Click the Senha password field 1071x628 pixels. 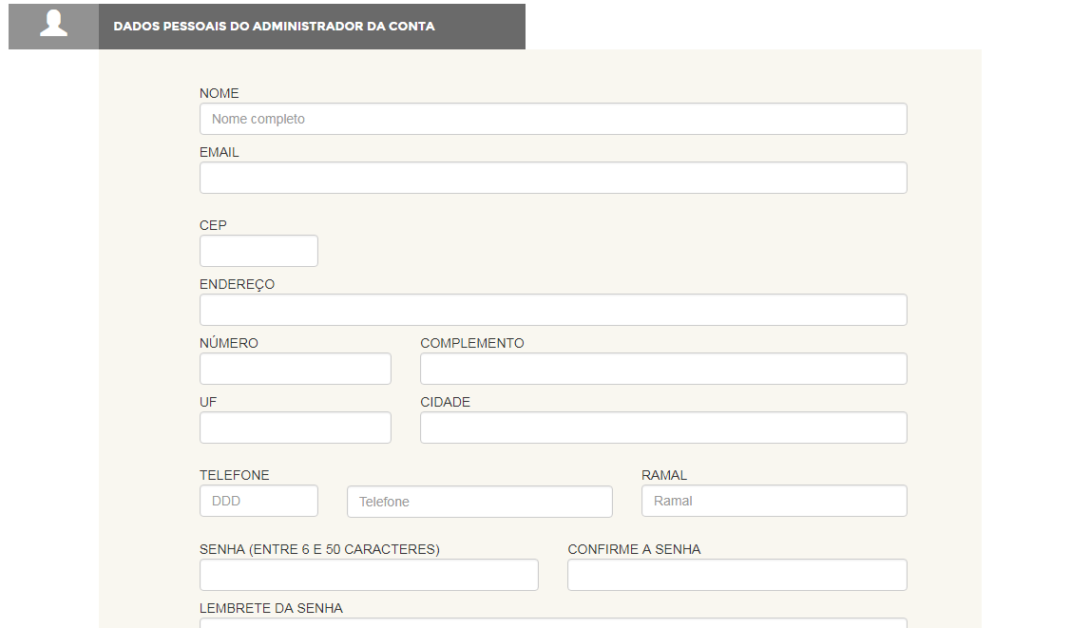coord(369,575)
